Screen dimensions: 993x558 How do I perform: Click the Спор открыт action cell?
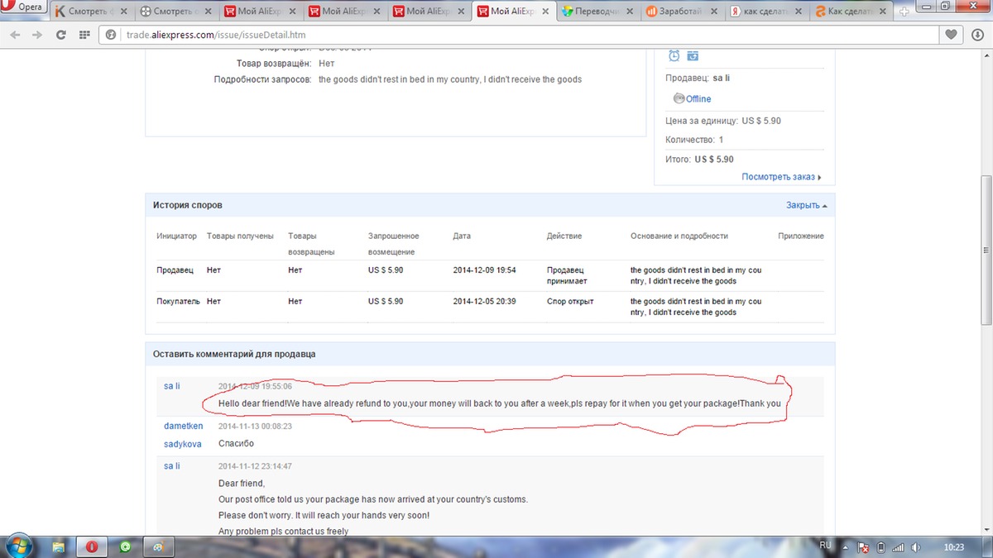point(570,302)
